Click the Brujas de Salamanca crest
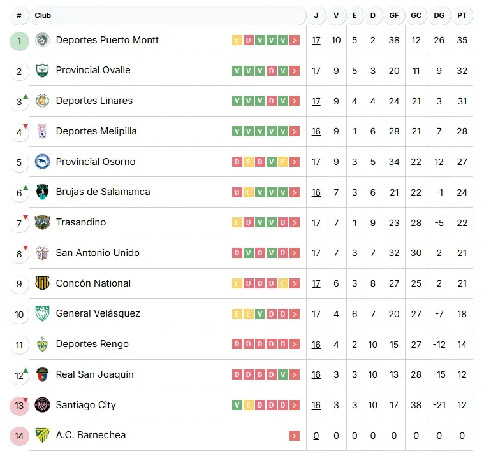Viewport: 491px width, 463px height. pyautogui.click(x=42, y=192)
